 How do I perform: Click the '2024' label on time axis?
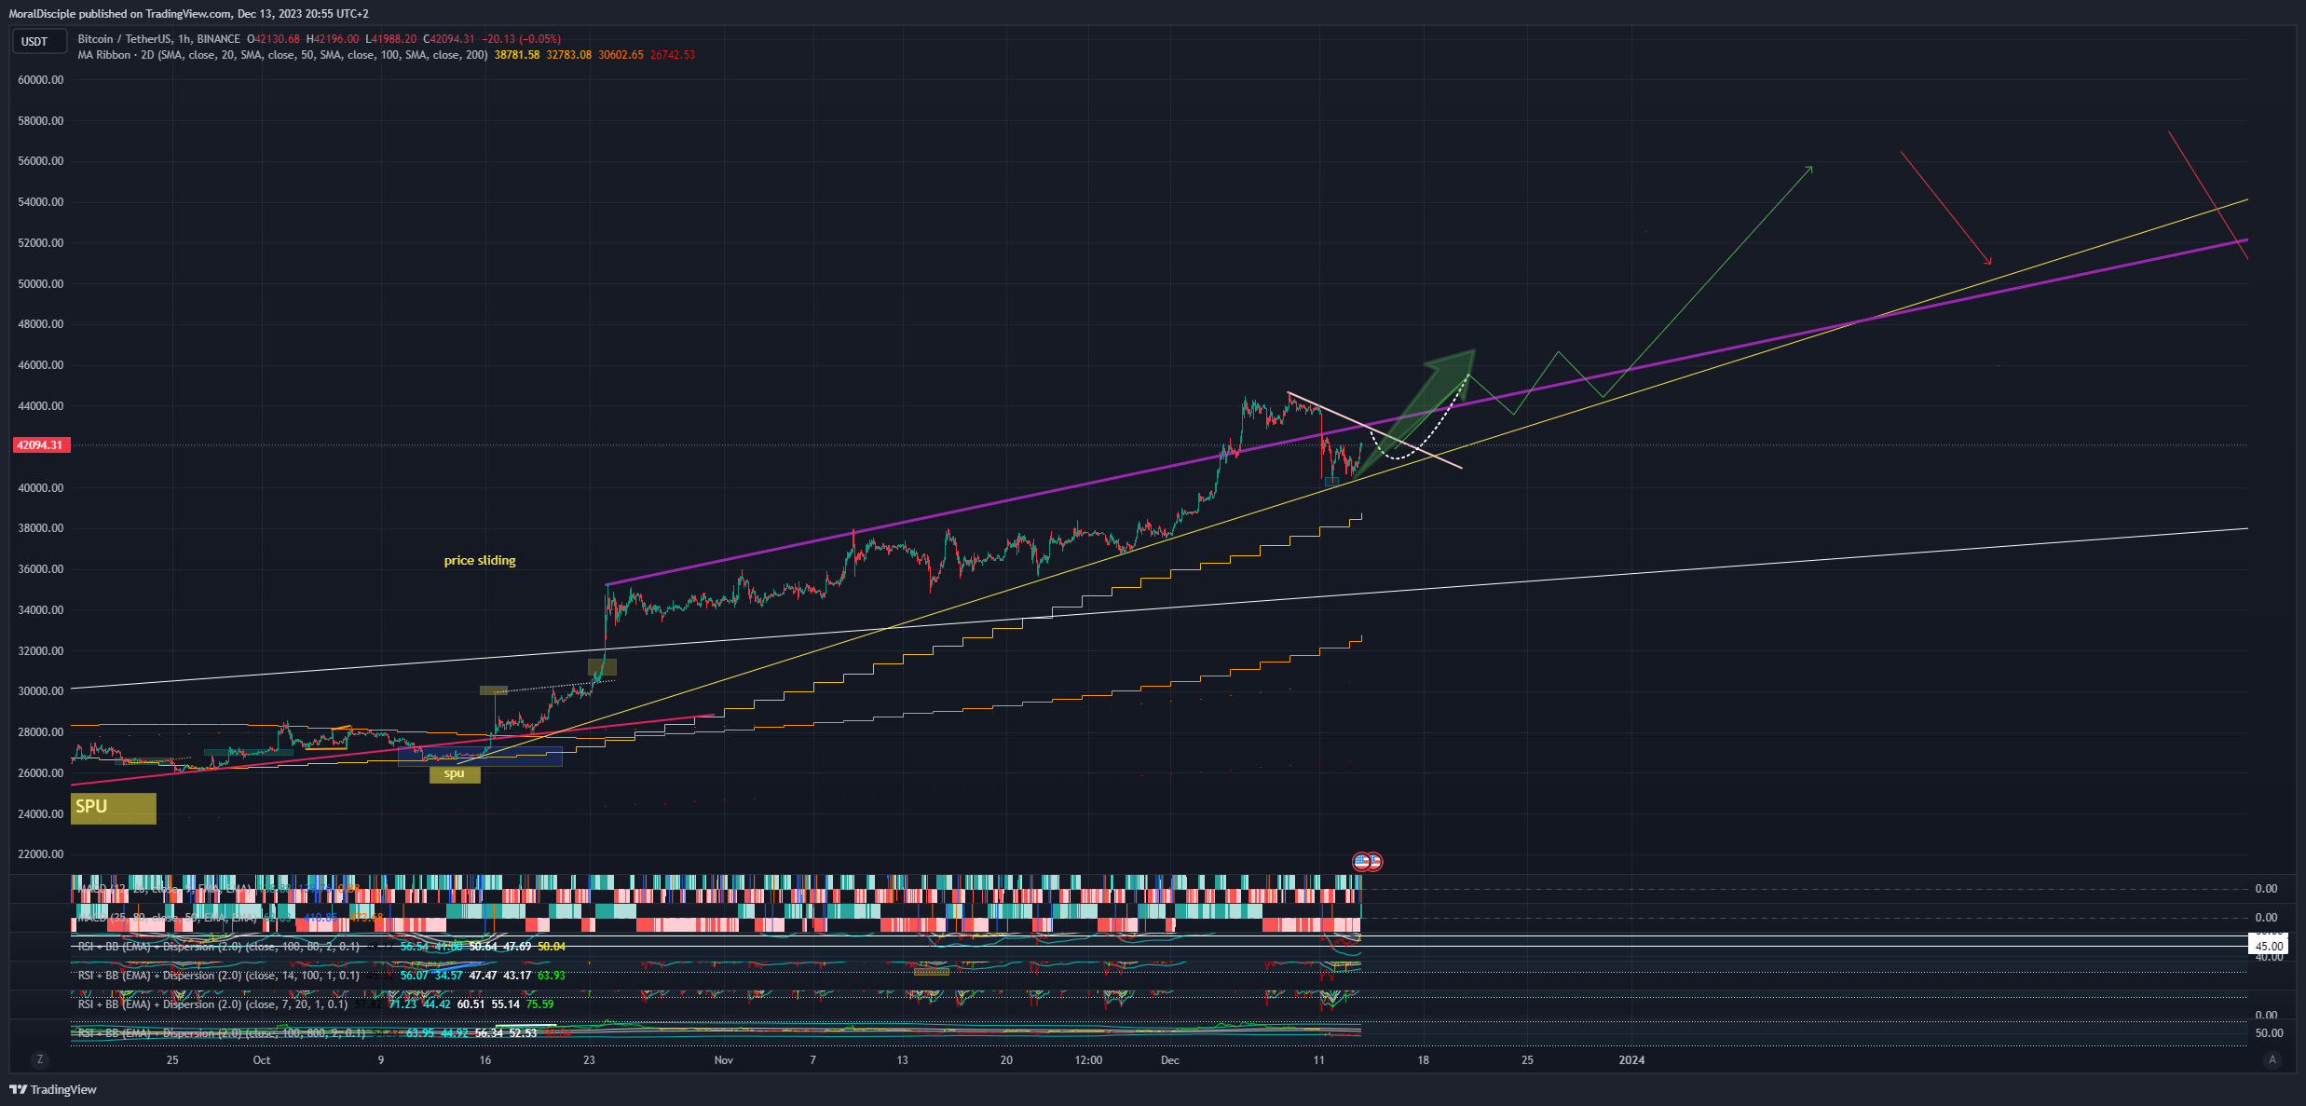[1631, 1060]
